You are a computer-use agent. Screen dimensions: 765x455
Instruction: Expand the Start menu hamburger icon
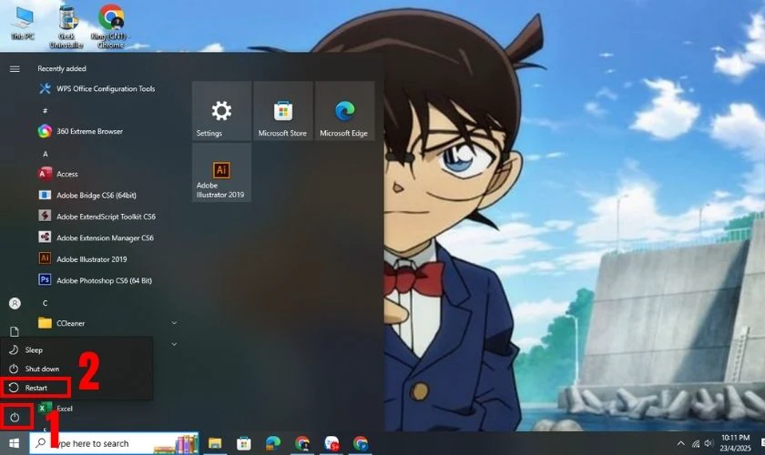tap(15, 69)
